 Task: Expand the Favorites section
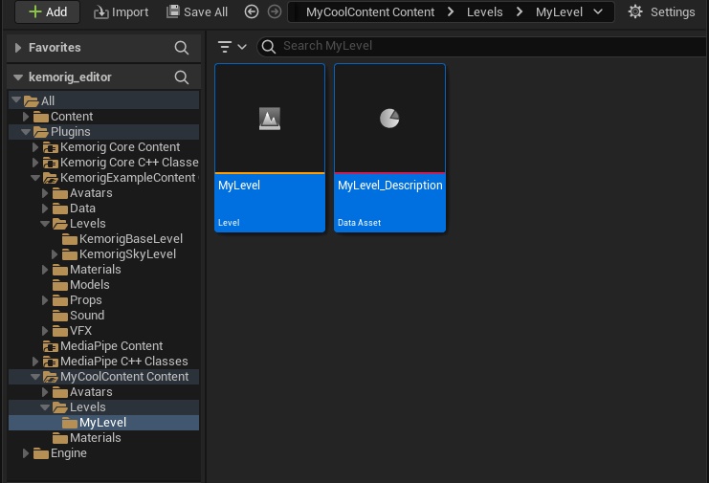(18, 48)
